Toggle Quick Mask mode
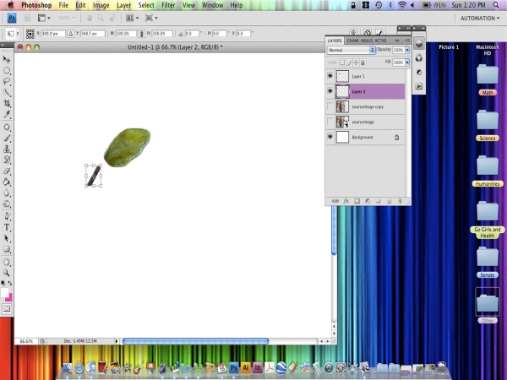Viewport: 507px width, 380px height. coord(7,308)
